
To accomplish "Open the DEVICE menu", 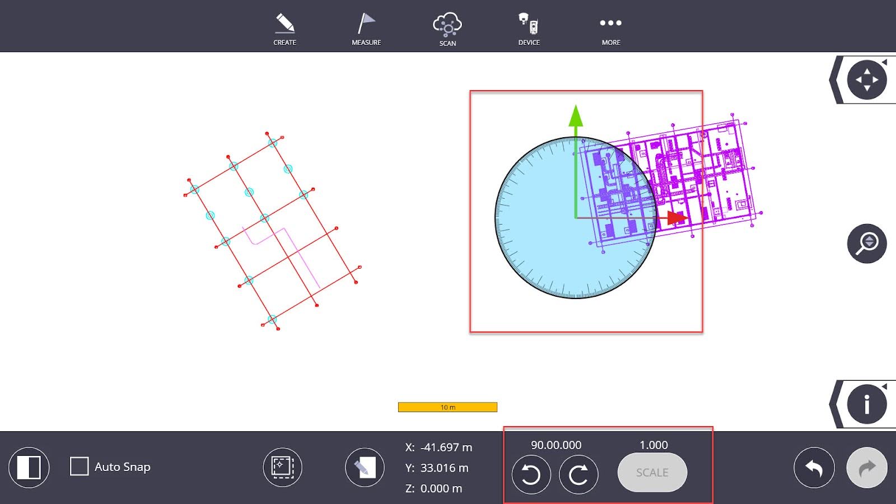I will point(529,29).
